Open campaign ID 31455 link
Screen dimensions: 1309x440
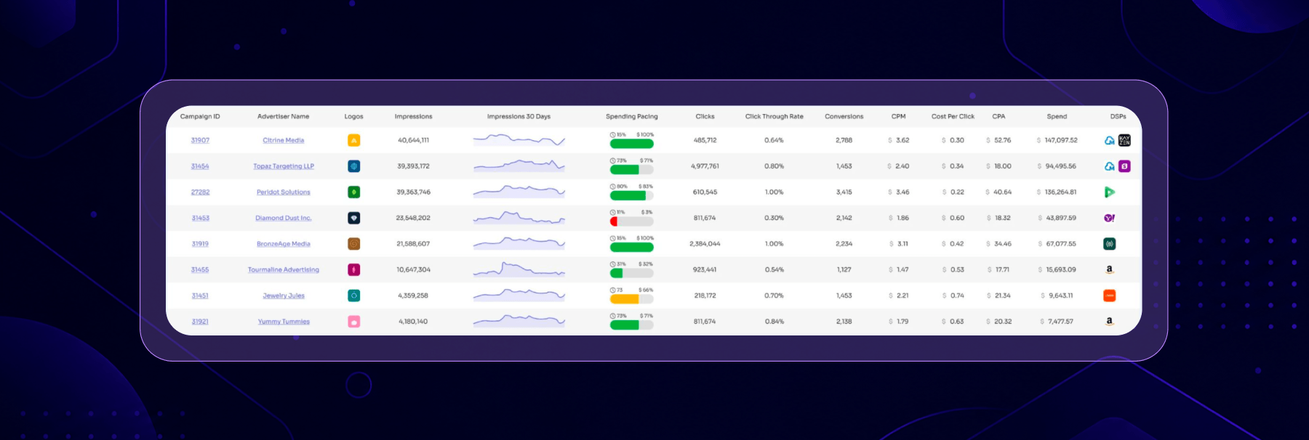point(200,269)
